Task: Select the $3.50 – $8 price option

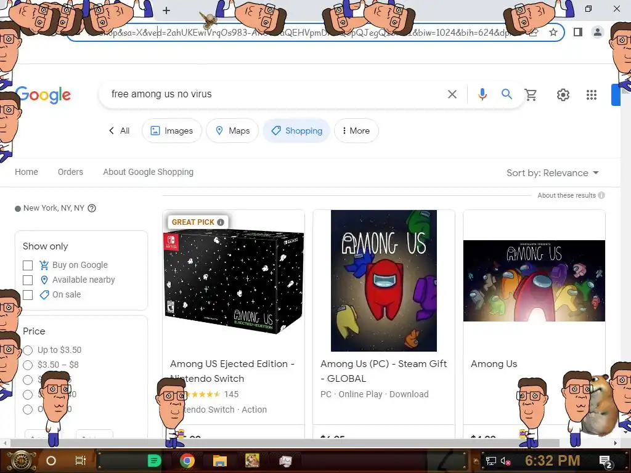Action: click(x=28, y=365)
